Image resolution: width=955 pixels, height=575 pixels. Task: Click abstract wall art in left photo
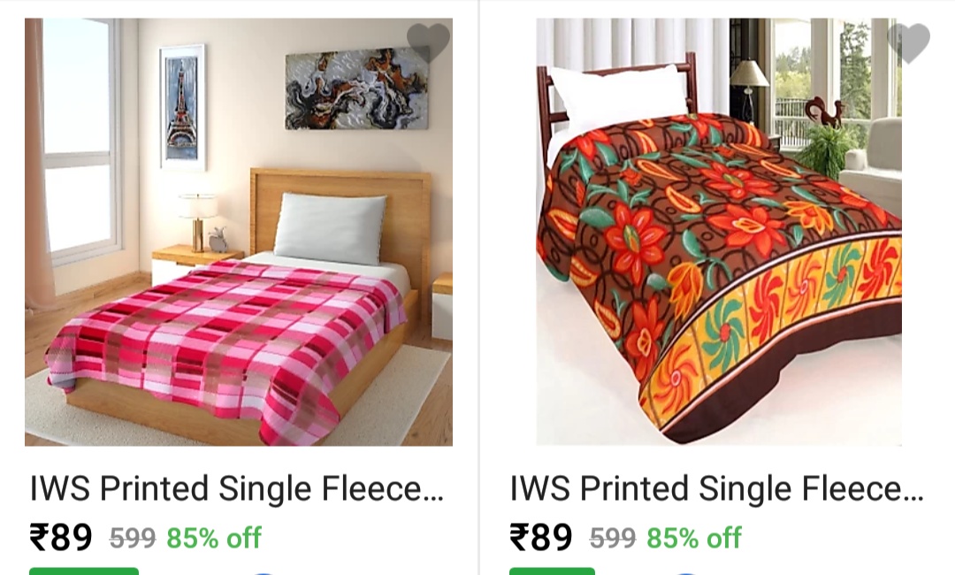[357, 89]
